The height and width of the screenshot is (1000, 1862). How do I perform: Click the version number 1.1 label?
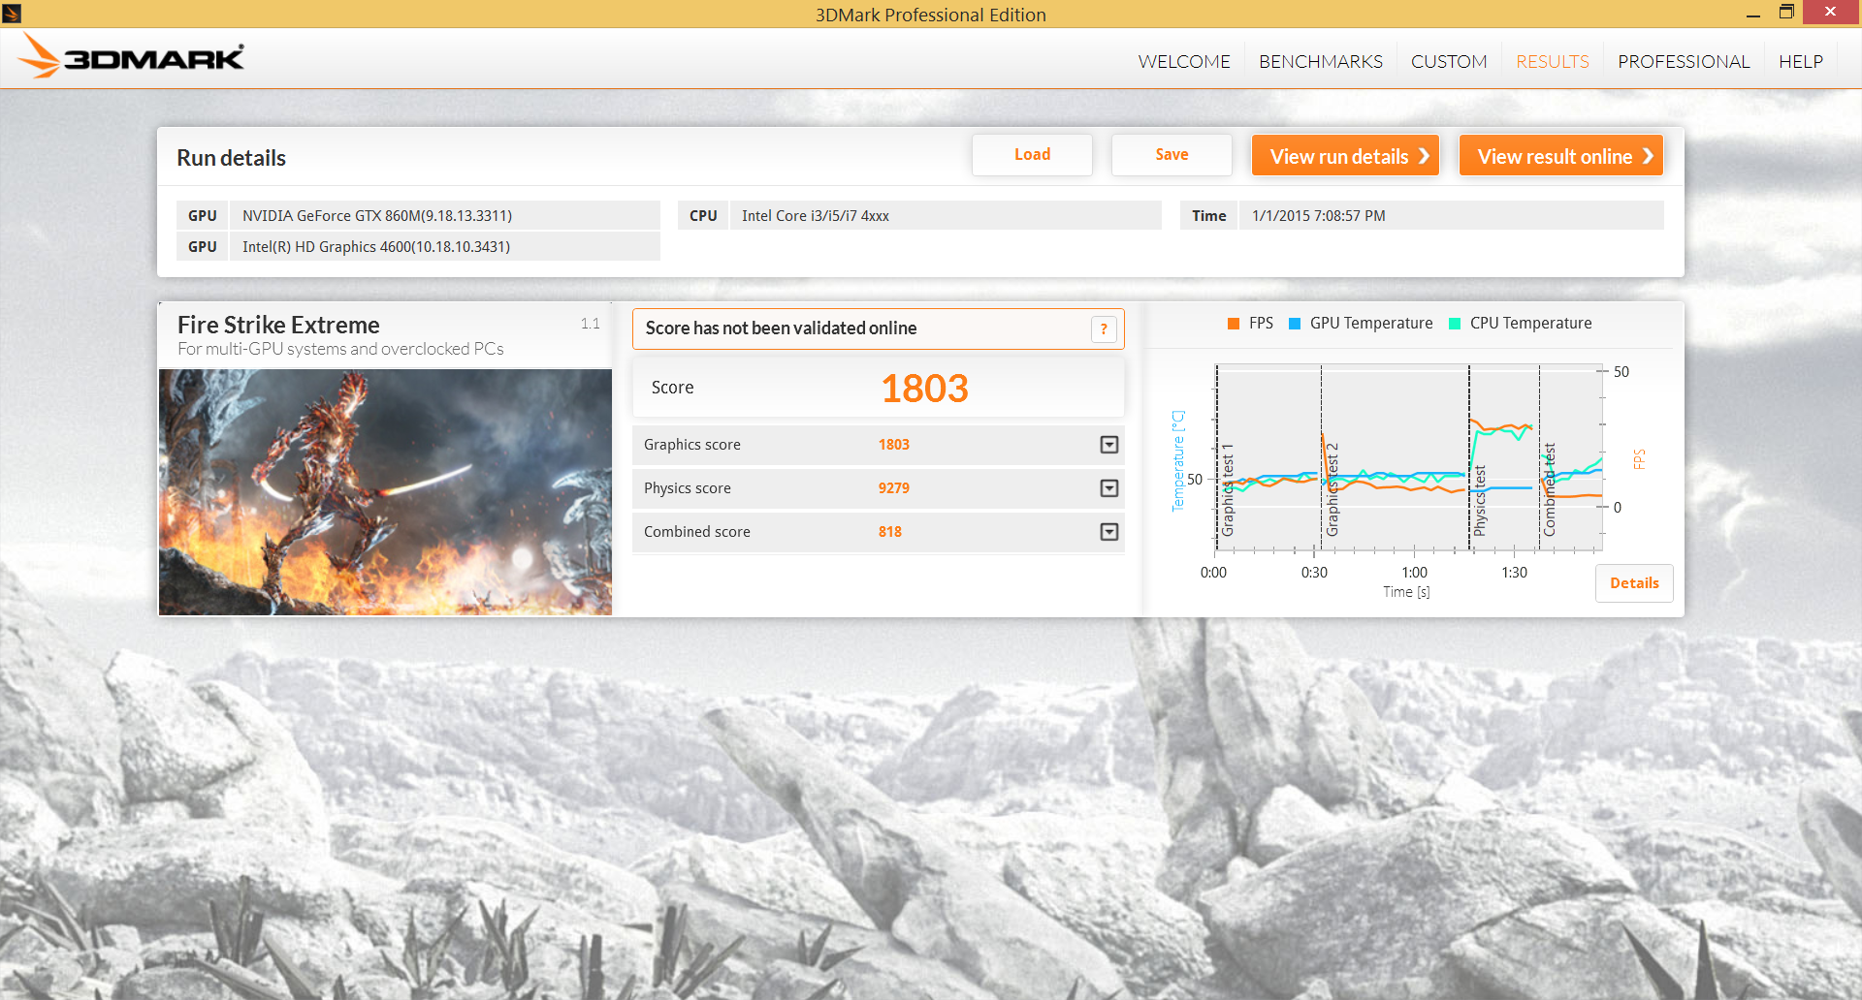(591, 324)
